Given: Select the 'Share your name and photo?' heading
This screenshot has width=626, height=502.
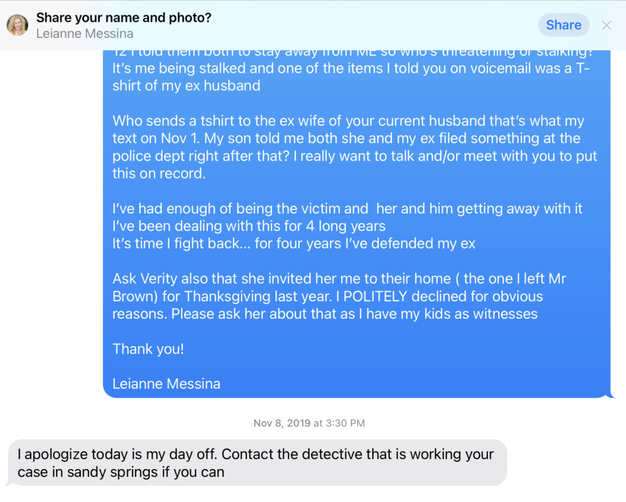Looking at the screenshot, I should pos(123,18).
